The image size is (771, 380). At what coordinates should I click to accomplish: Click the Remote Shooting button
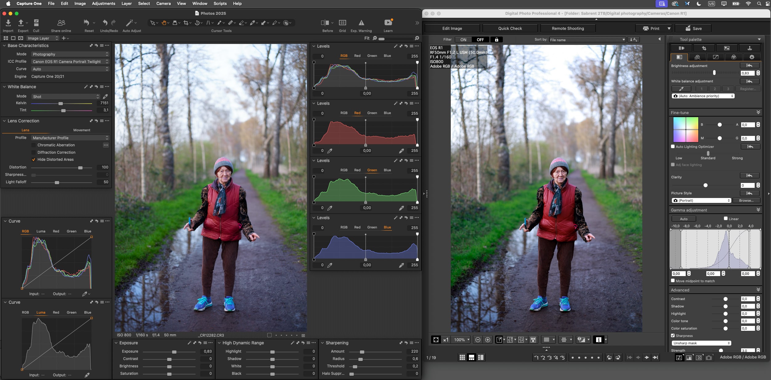[x=567, y=28]
